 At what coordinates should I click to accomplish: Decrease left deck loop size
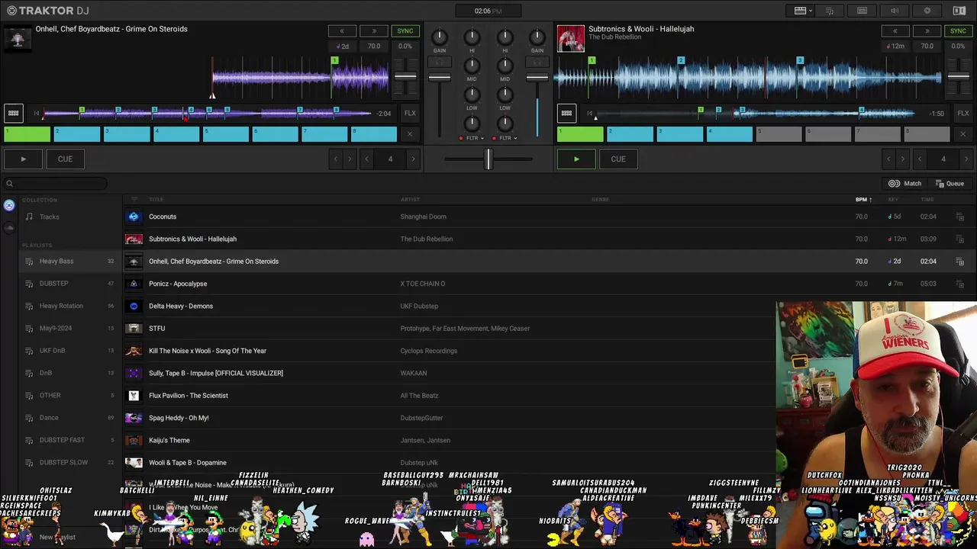point(367,159)
